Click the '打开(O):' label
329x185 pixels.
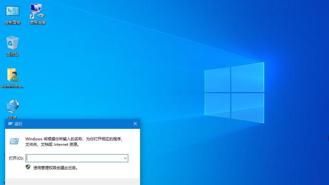coord(16,158)
